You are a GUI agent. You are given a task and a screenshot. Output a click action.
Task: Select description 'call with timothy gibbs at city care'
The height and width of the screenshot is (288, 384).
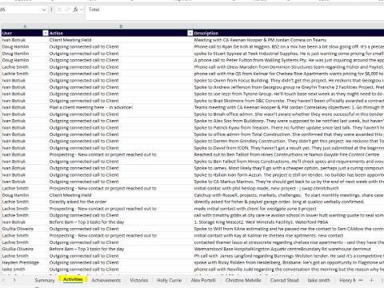pos(289,215)
